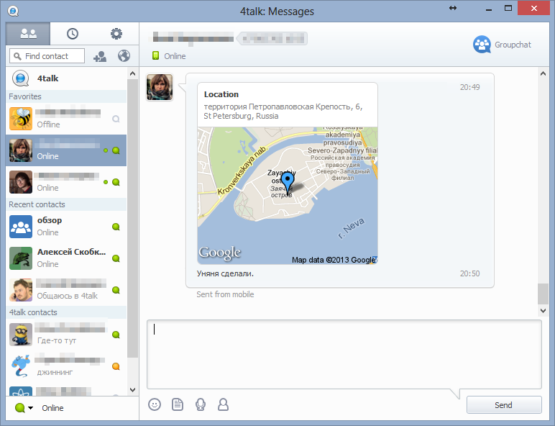Viewport: 555px width, 426px height.
Task: Open the history clock tab
Action: point(73,34)
